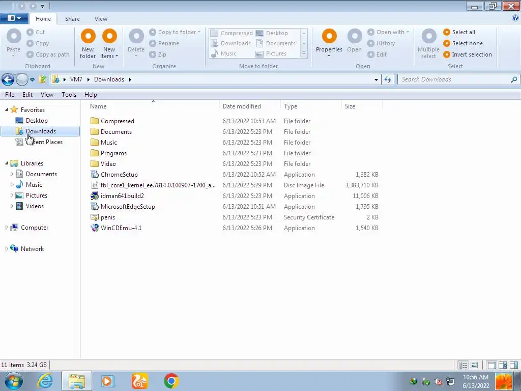
Task: Click the Forward navigation arrow
Action: (22, 79)
